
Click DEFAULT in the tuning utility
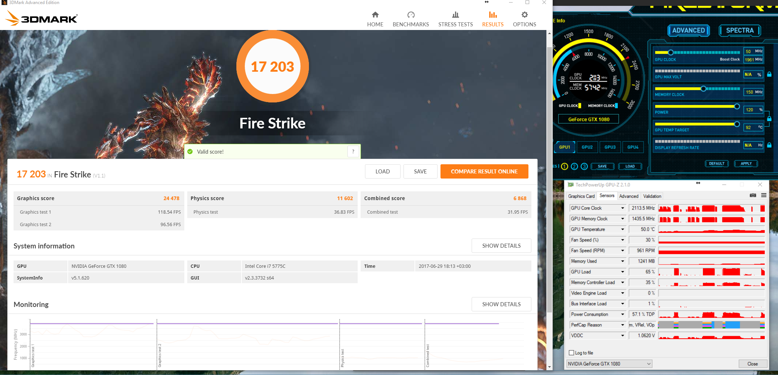tap(717, 164)
